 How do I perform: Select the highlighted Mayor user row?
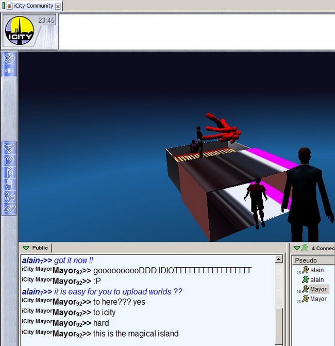click(x=319, y=289)
